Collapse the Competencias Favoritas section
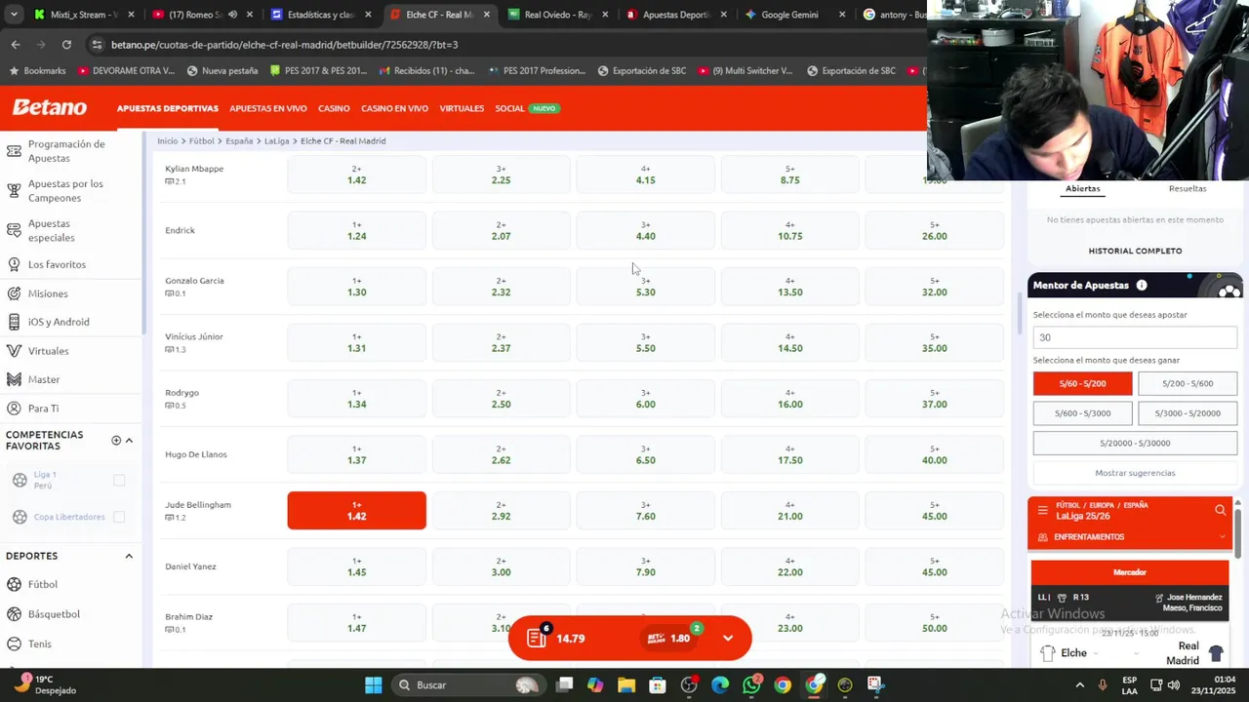The height and width of the screenshot is (702, 1249). [129, 441]
